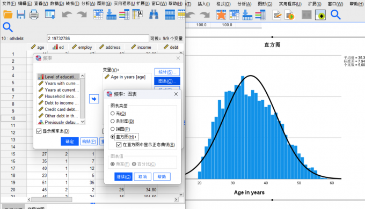Click the data grid vertical scroll down arrow
The height and width of the screenshot is (209, 365).
[x=181, y=195]
